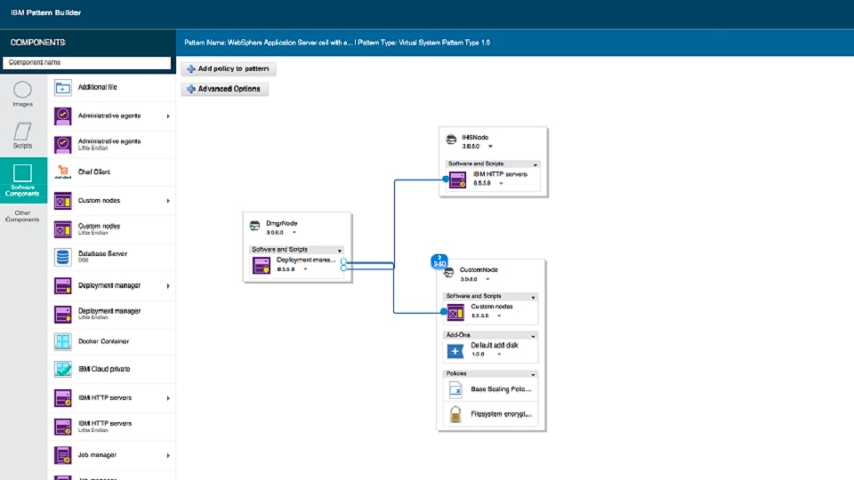854x480 pixels.
Task: Select first Administrative agents icon with arrow
Action: pos(62,116)
